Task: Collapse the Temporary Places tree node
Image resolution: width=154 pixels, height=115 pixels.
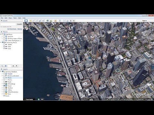Action: coord(1,42)
